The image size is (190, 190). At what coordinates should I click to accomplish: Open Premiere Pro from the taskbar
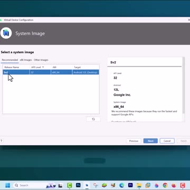click(x=130, y=185)
